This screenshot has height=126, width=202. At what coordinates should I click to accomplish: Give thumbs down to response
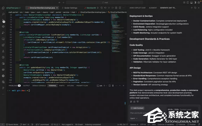click(x=138, y=102)
